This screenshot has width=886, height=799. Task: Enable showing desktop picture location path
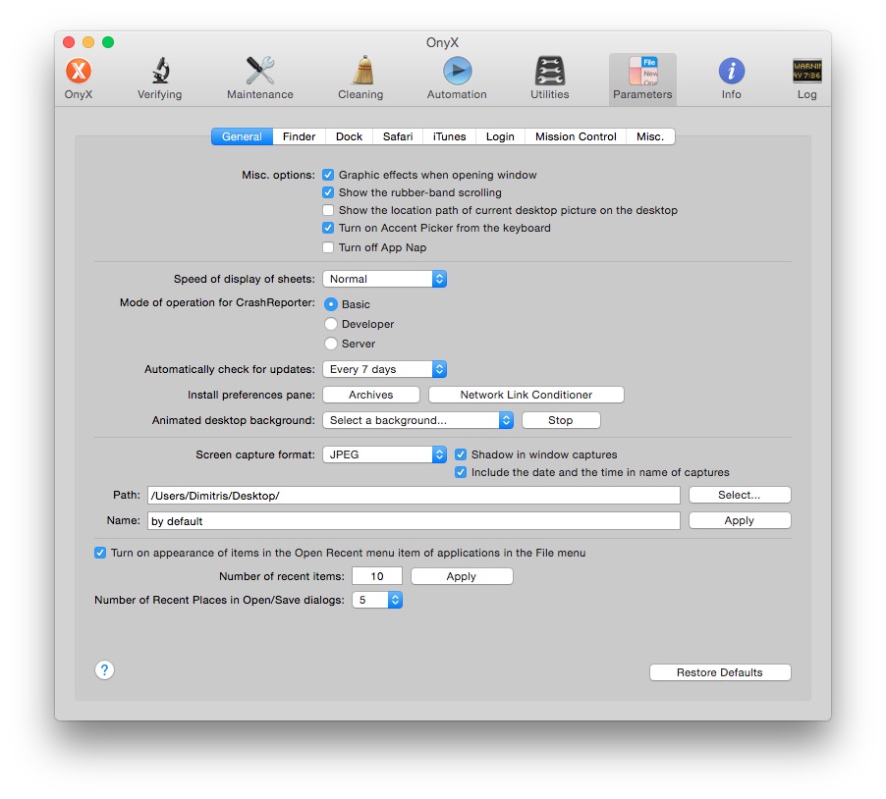(328, 210)
